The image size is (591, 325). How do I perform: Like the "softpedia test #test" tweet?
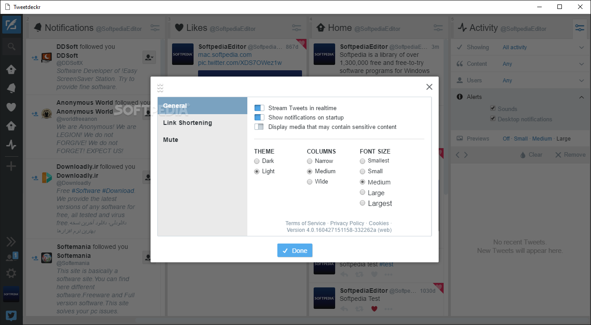coord(374,274)
